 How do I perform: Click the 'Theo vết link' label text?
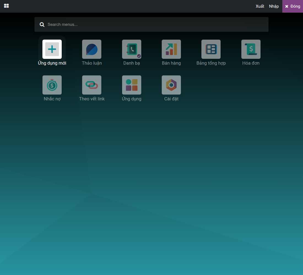coord(92,99)
